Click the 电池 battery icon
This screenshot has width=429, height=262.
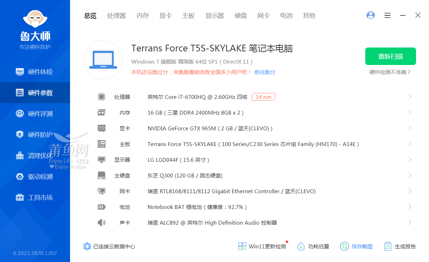pyautogui.click(x=101, y=207)
